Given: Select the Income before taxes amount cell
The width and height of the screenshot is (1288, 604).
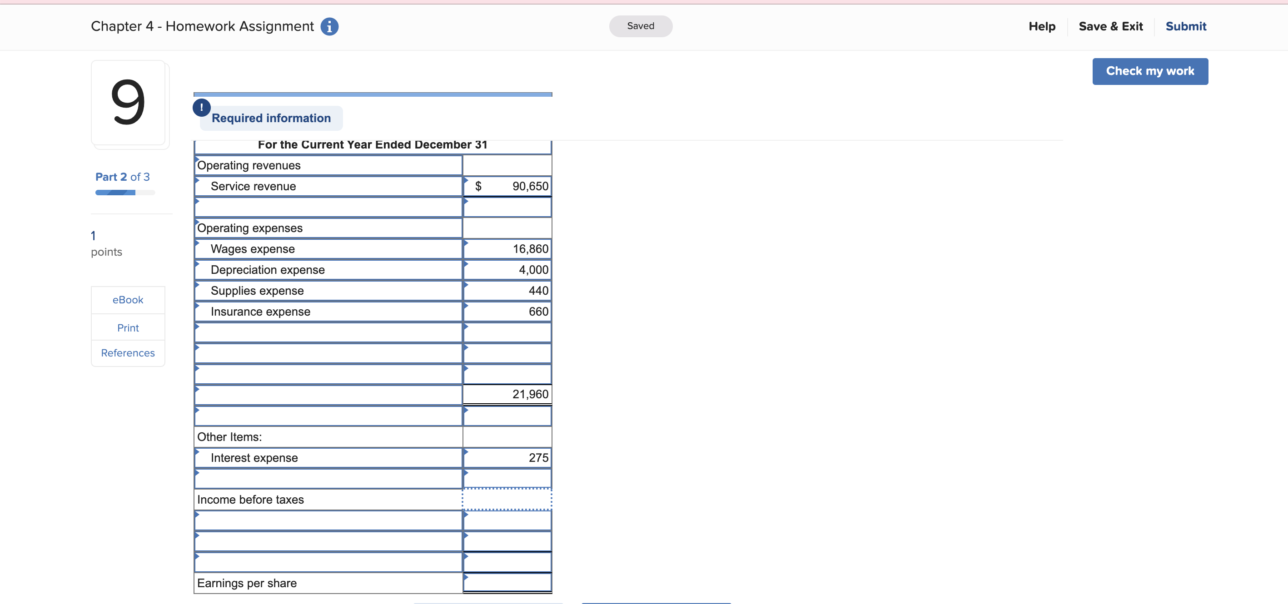Looking at the screenshot, I should (x=507, y=499).
